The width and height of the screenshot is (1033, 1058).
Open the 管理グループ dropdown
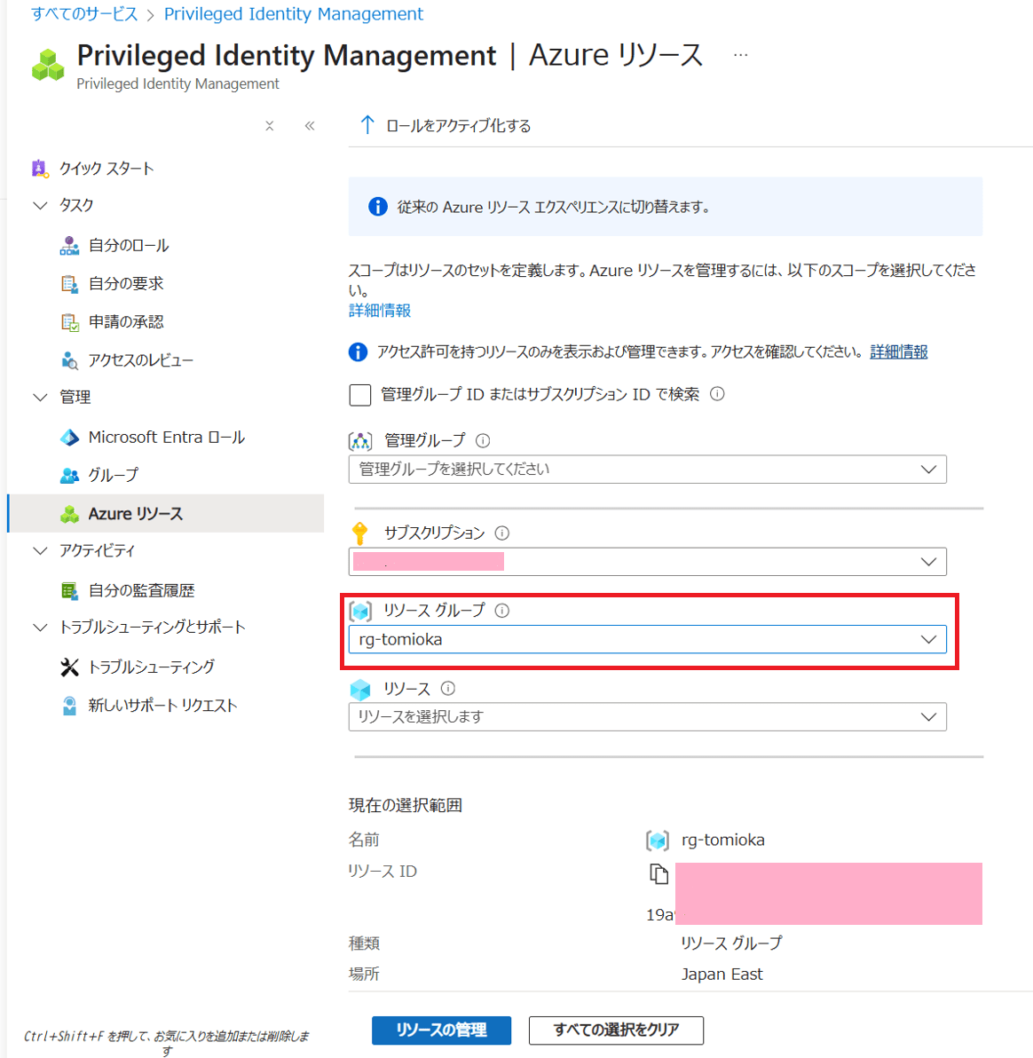[x=647, y=470]
